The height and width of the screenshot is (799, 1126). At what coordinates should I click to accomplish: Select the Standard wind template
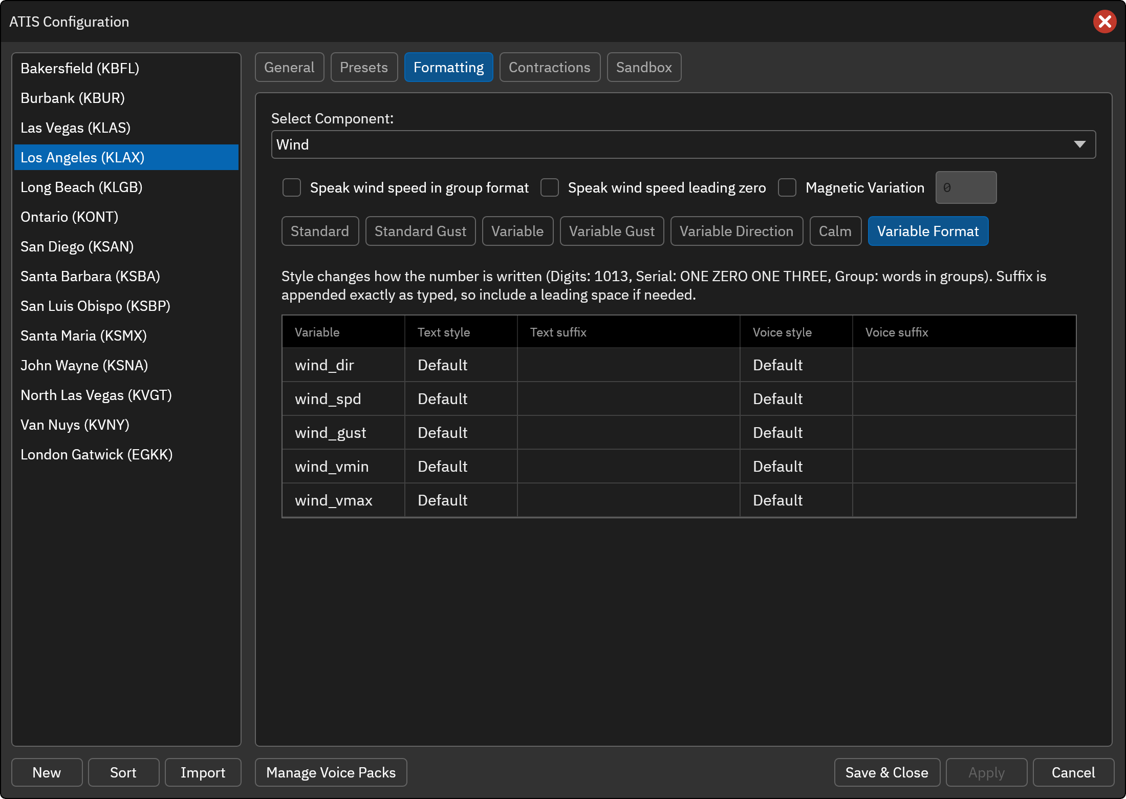[x=320, y=231]
